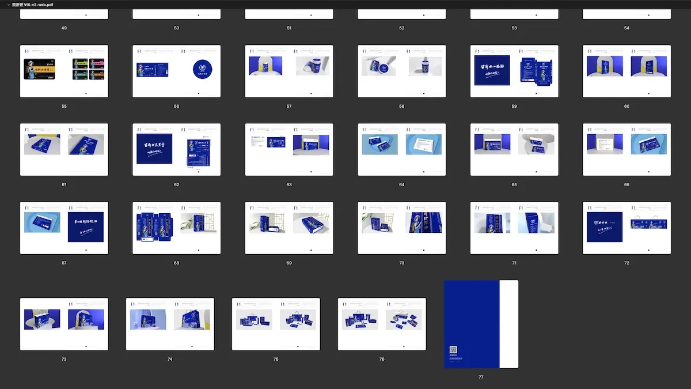Select page 72 thumbnail
This screenshot has height=389, width=691.
click(627, 228)
